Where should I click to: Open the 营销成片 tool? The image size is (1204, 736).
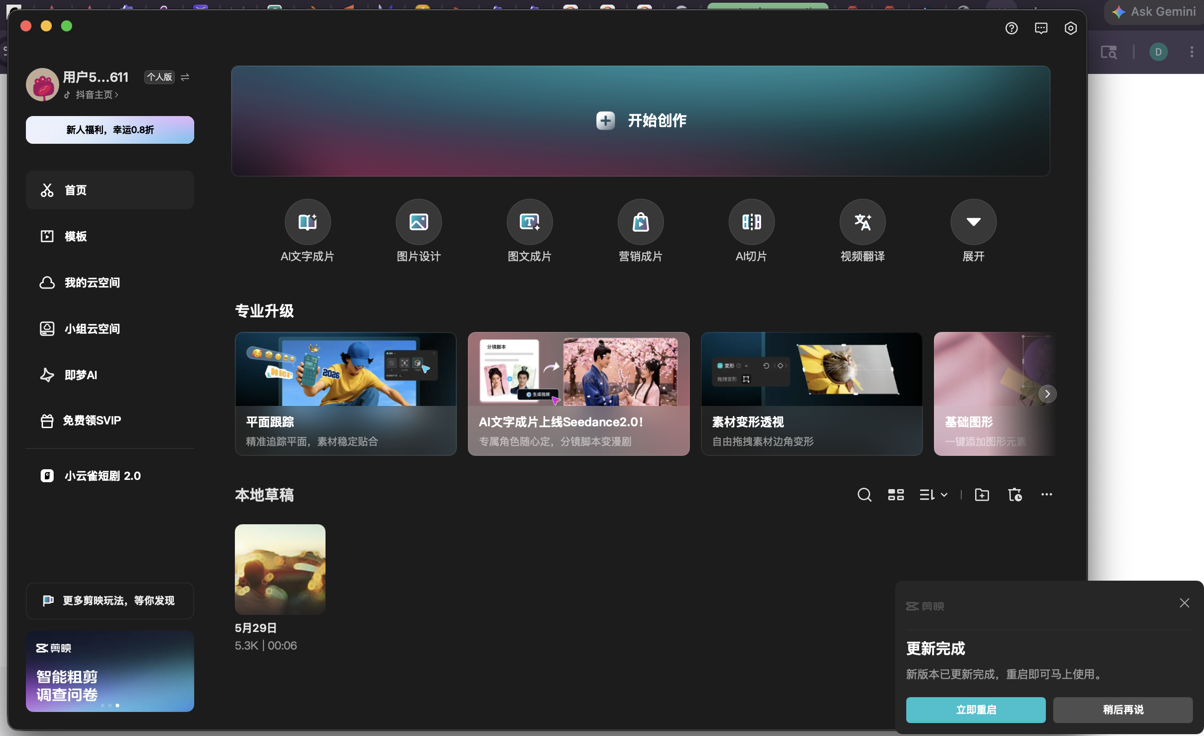pos(640,231)
